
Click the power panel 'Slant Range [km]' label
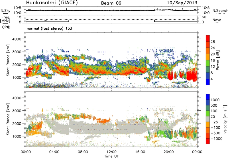pyautogui.click(x=8, y=60)
